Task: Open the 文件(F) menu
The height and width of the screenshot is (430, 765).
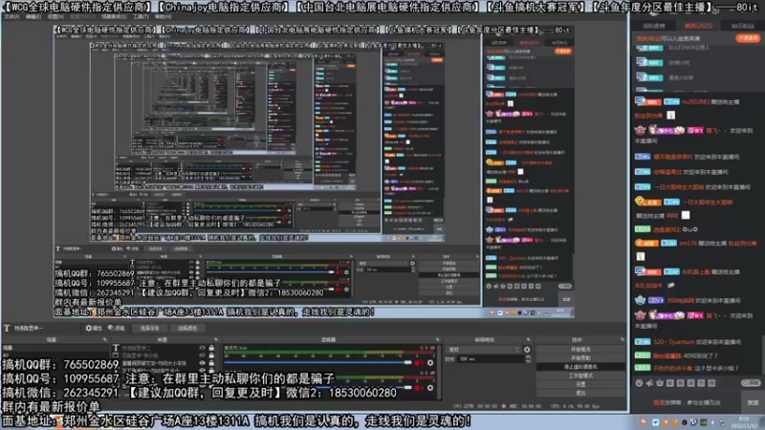Action: (11, 16)
